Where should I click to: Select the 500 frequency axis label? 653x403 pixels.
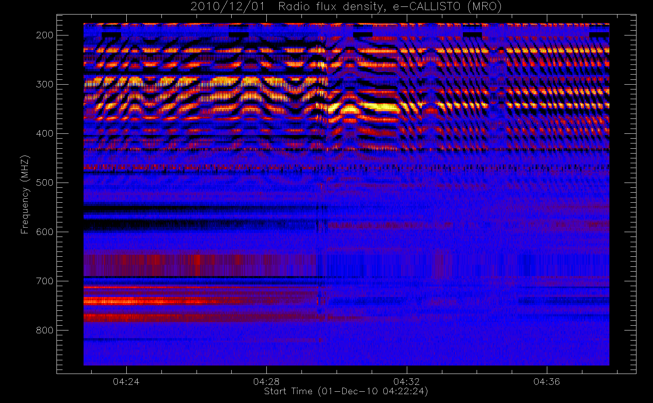click(44, 183)
